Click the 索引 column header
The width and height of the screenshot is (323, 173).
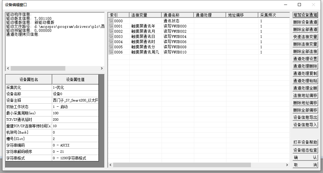click(x=118, y=15)
